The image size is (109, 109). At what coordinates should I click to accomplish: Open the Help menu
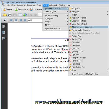[x=69, y=5]
